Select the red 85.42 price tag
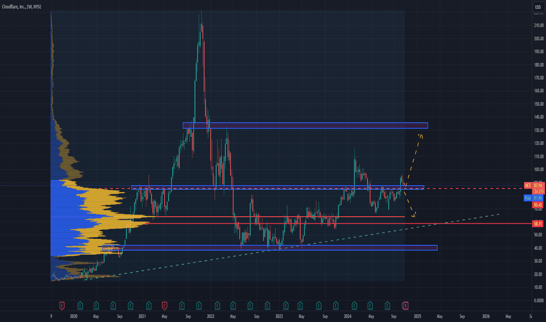 tap(538, 205)
